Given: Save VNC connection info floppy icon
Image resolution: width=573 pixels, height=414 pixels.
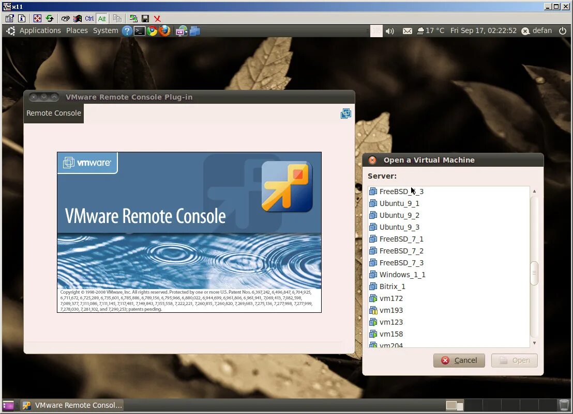Looking at the screenshot, I should 145,18.
